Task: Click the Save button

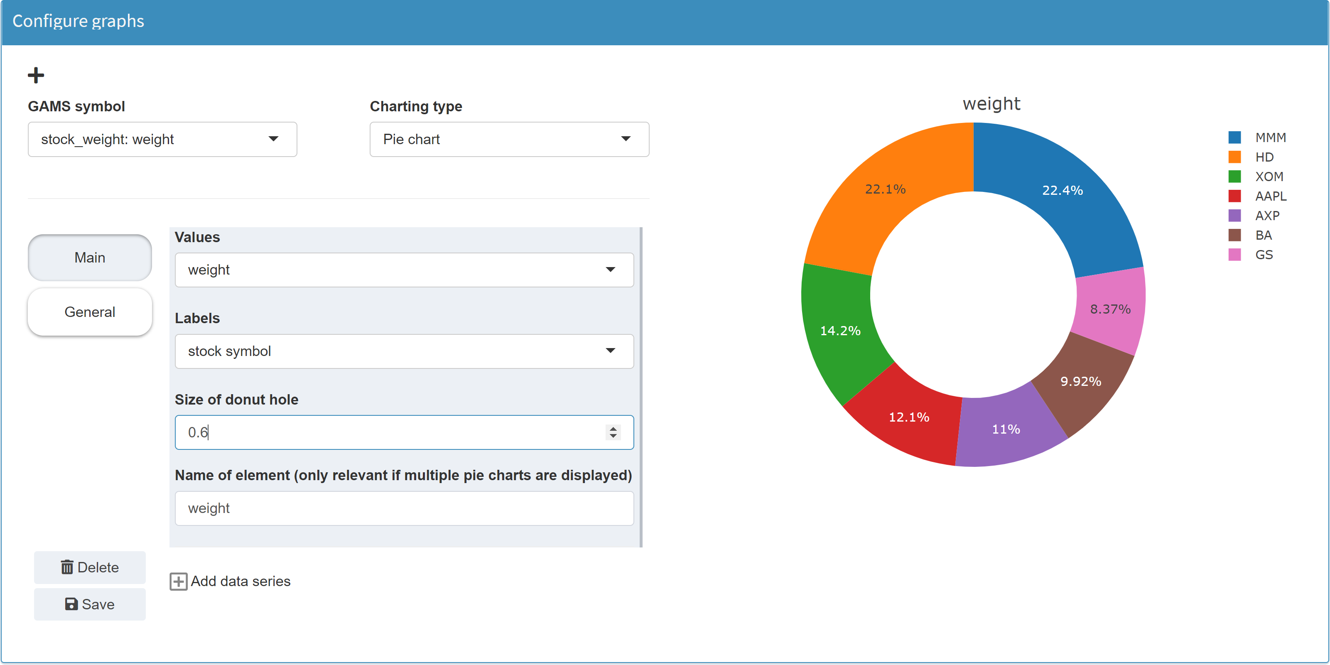Action: click(x=89, y=604)
